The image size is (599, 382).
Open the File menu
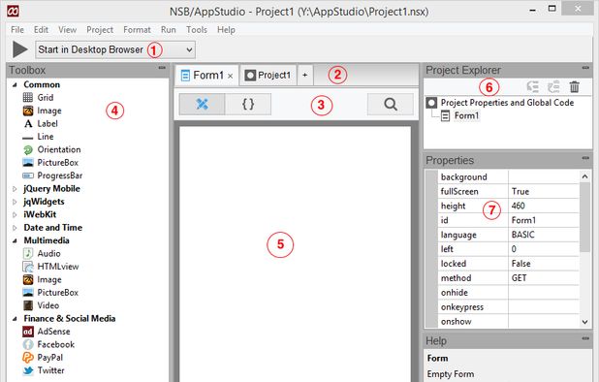tap(17, 29)
